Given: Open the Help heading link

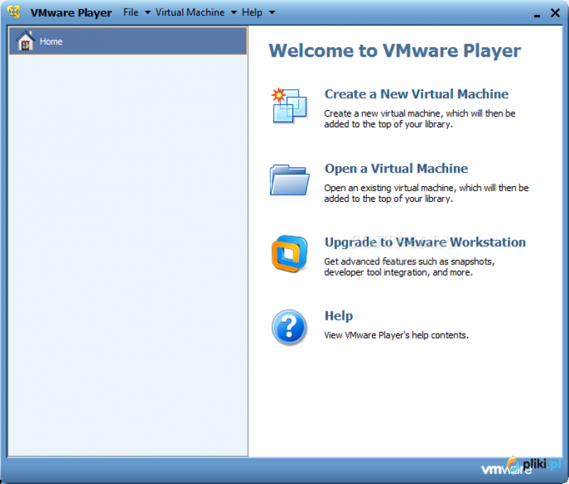Looking at the screenshot, I should click(x=339, y=316).
